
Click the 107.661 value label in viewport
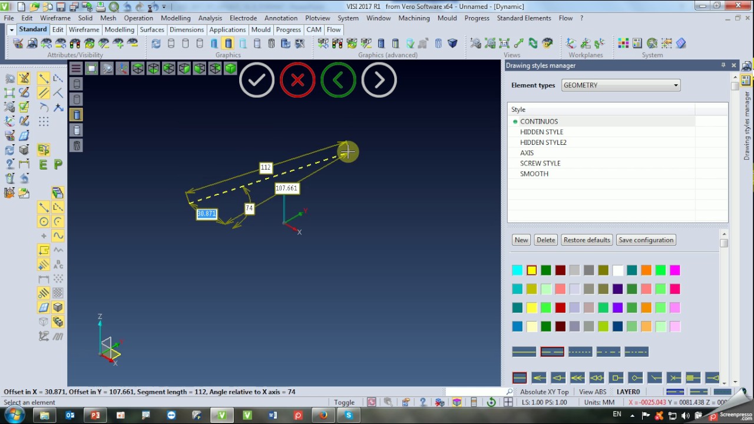coord(287,188)
